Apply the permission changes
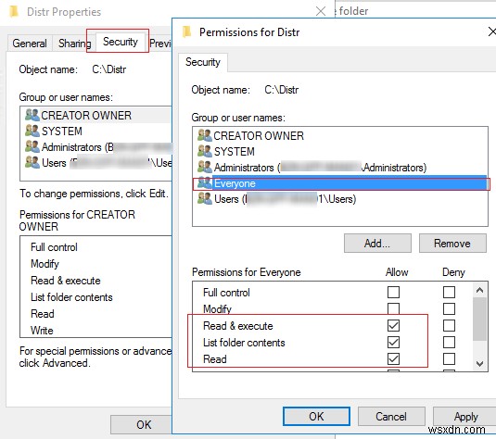 click(464, 416)
